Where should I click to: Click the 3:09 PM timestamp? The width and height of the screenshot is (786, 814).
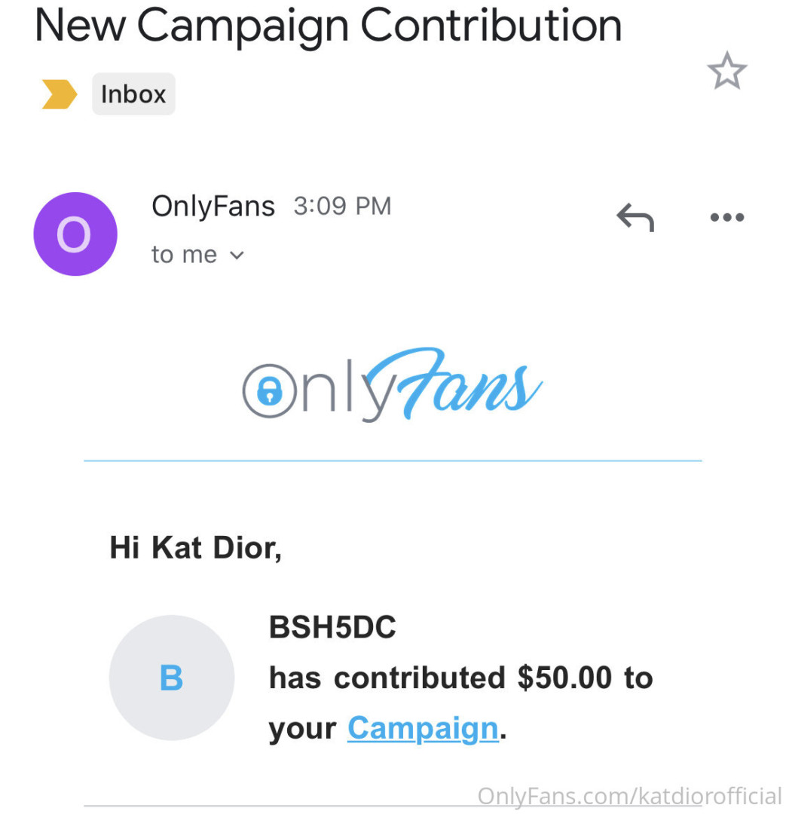[342, 206]
